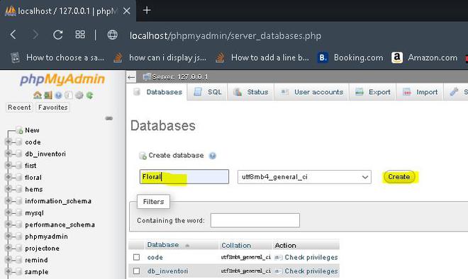Click the link chain icon in navigation panel

[109, 118]
